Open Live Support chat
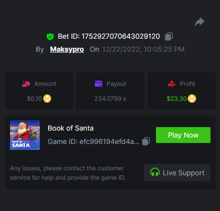The height and width of the screenshot is (211, 220). click(177, 172)
